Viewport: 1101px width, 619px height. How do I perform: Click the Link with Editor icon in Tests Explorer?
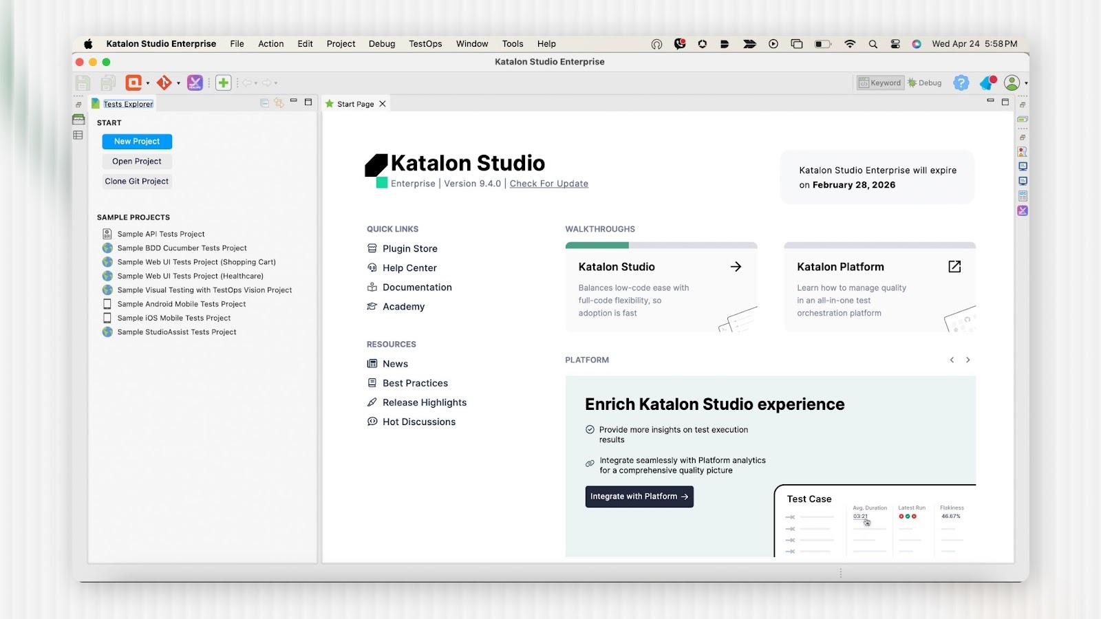tap(279, 103)
